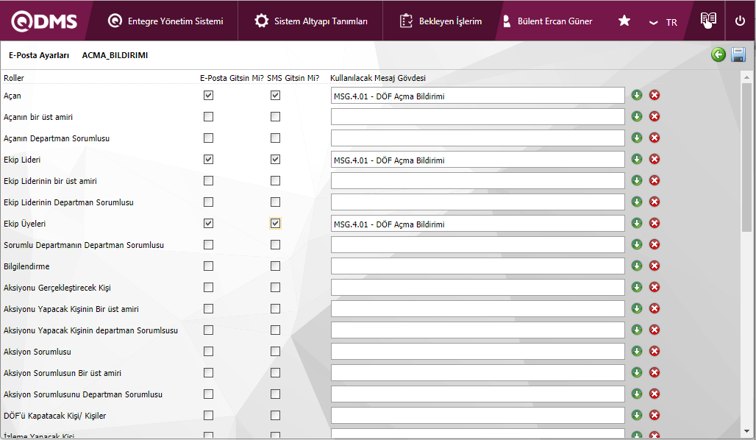Screen dimensions: 756x440
Task: Click green select icon in Ekip Lideri row
Action: tap(637, 159)
